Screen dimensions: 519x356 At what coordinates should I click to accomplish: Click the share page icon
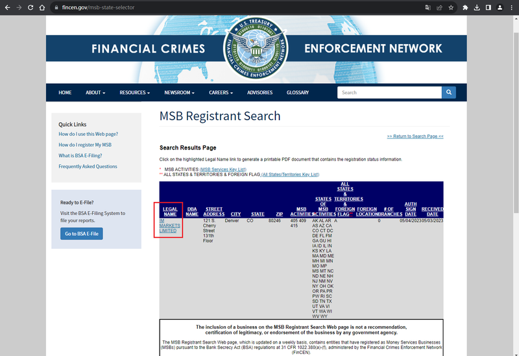(x=439, y=7)
